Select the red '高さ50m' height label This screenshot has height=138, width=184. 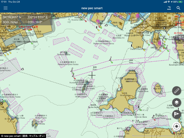click(x=178, y=33)
